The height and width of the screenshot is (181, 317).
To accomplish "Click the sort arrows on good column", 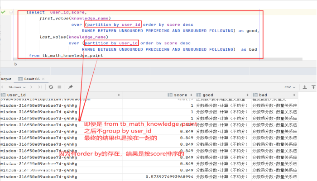I will pyautogui.click(x=247, y=95).
